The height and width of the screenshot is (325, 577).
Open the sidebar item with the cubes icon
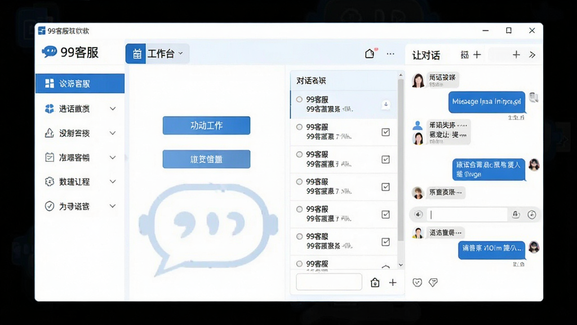point(80,109)
